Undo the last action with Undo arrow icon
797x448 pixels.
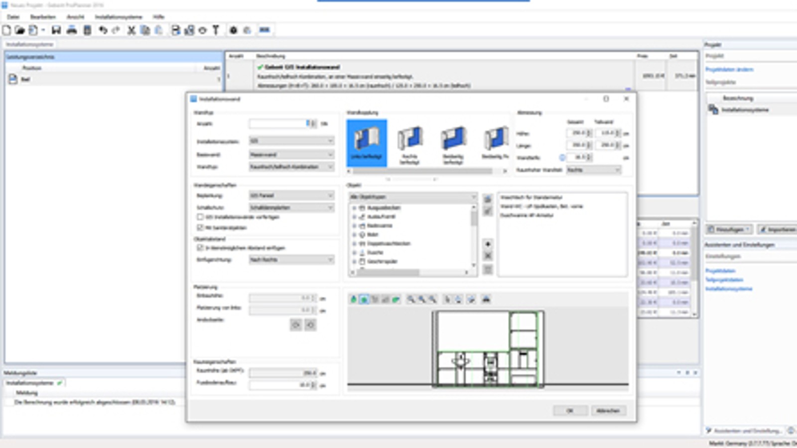point(103,29)
